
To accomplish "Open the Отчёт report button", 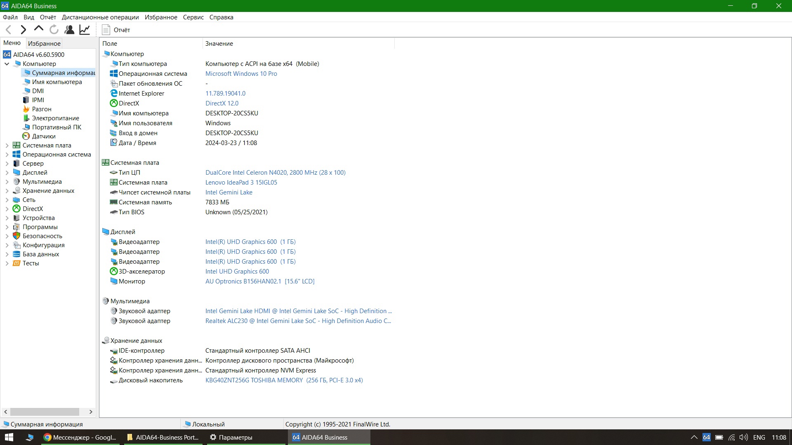I will pyautogui.click(x=116, y=30).
